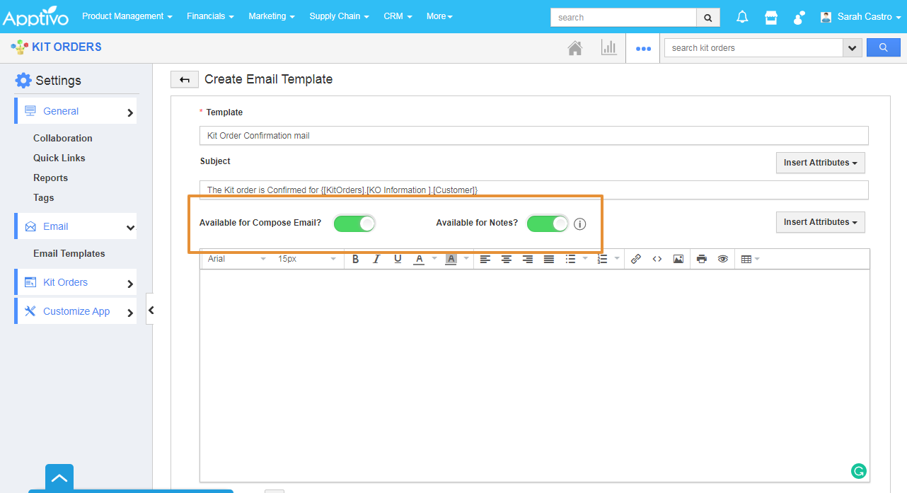Viewport: 907px width, 493px height.
Task: Click the preview eye icon
Action: click(722, 259)
